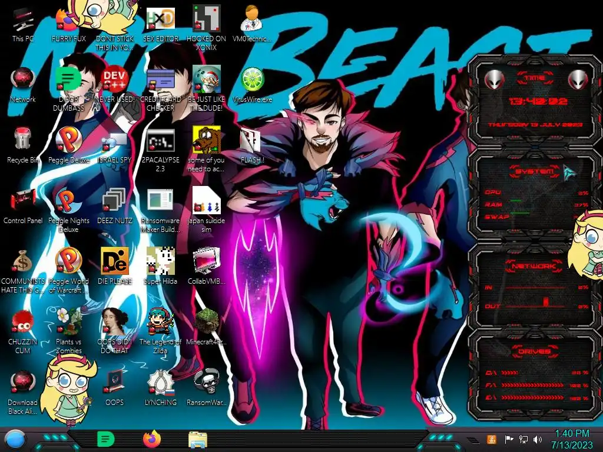Select the 'some of you need to ac...' dog icon
Screen dimensions: 603x452
(207, 149)
